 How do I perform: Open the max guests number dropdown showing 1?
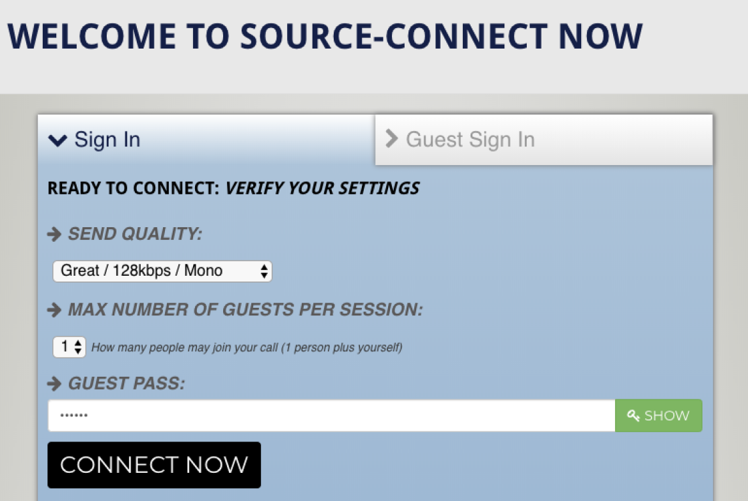pyautogui.click(x=69, y=347)
